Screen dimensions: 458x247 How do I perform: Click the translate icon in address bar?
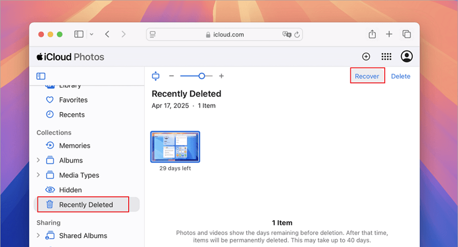click(x=287, y=35)
